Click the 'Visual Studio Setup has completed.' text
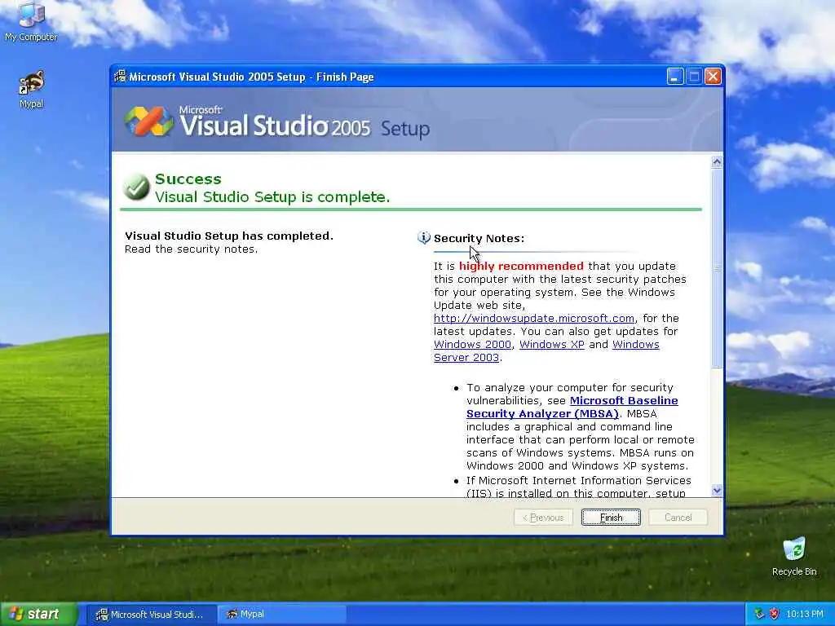835x626 pixels. coord(229,236)
